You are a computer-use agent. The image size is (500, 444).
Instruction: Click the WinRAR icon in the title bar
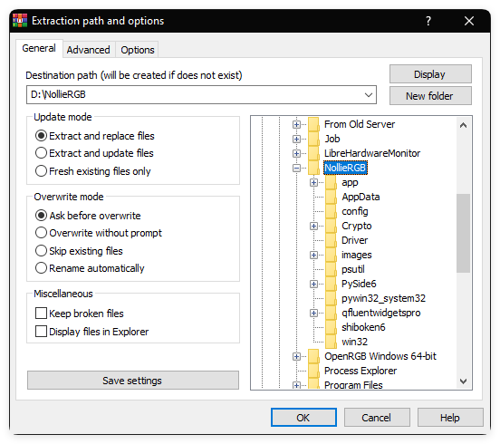tap(20, 21)
